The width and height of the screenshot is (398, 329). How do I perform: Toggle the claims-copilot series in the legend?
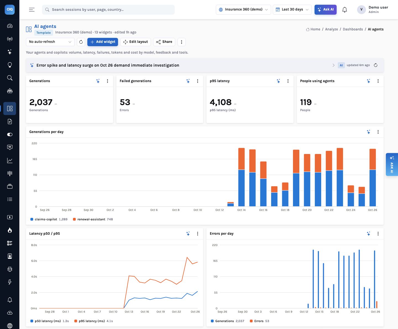coord(49,219)
